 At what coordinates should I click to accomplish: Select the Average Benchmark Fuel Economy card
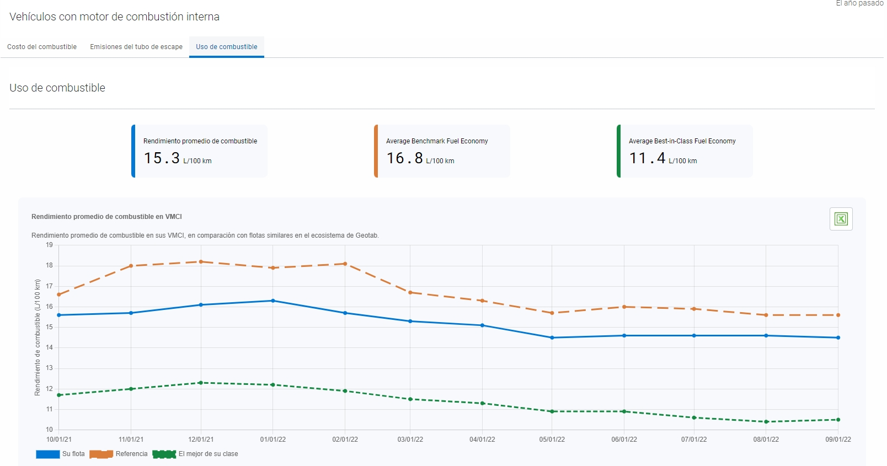point(442,151)
